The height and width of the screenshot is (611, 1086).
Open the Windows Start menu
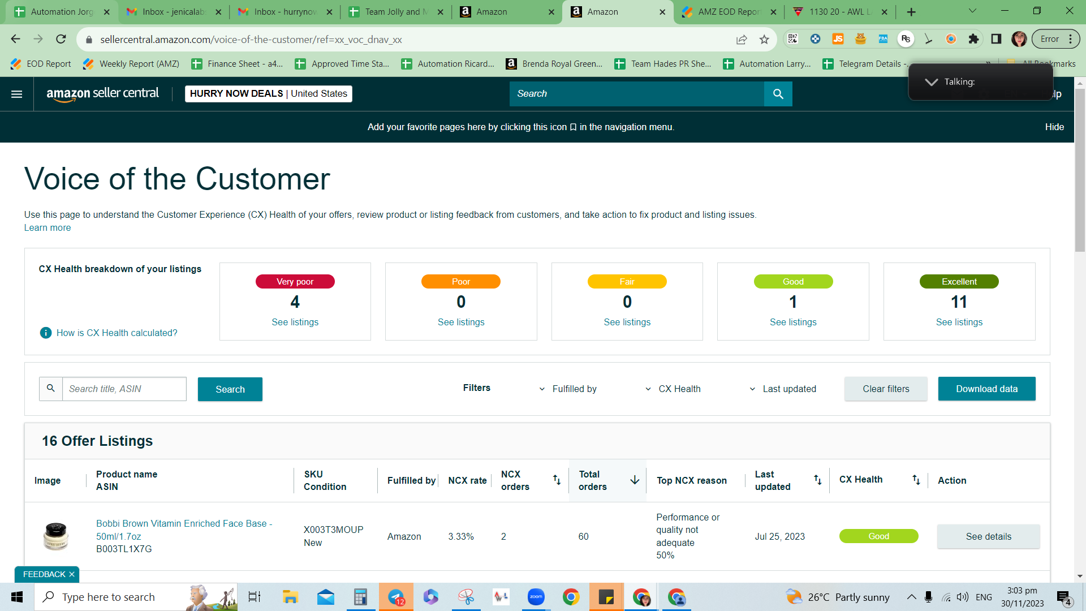pos(17,597)
